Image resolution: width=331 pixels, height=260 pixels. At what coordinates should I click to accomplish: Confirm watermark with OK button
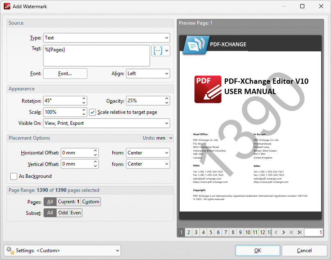click(258, 251)
